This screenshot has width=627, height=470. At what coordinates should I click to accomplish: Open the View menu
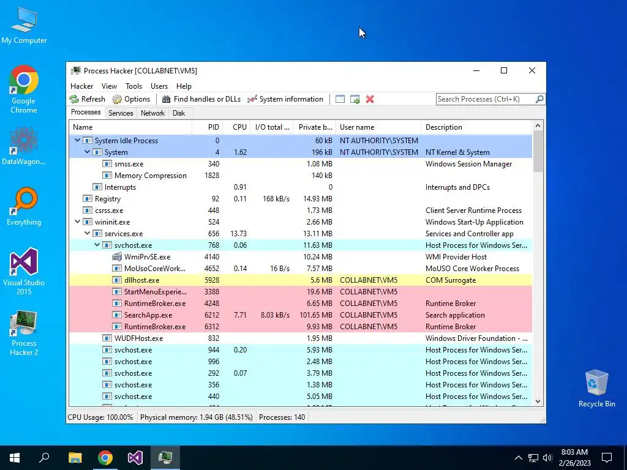[109, 86]
